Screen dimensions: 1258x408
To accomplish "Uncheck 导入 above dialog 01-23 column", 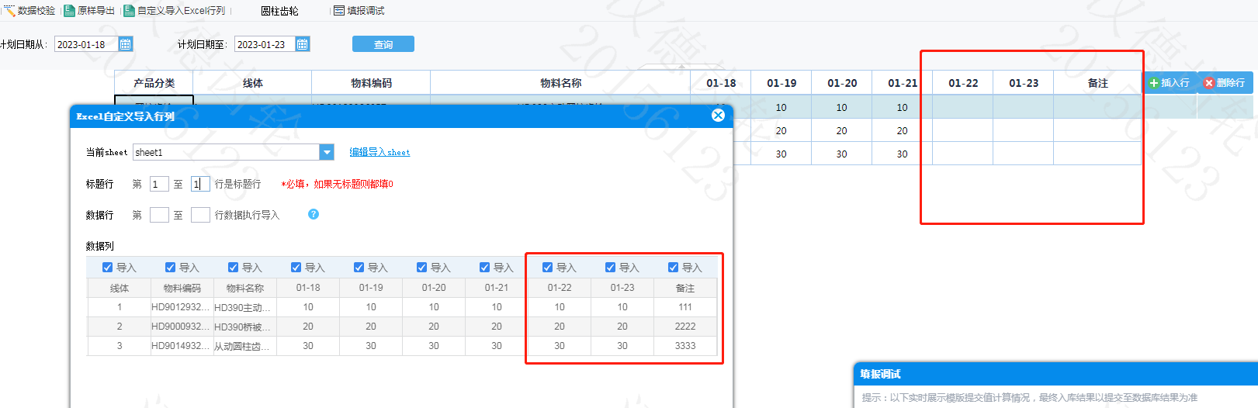I will [x=610, y=268].
